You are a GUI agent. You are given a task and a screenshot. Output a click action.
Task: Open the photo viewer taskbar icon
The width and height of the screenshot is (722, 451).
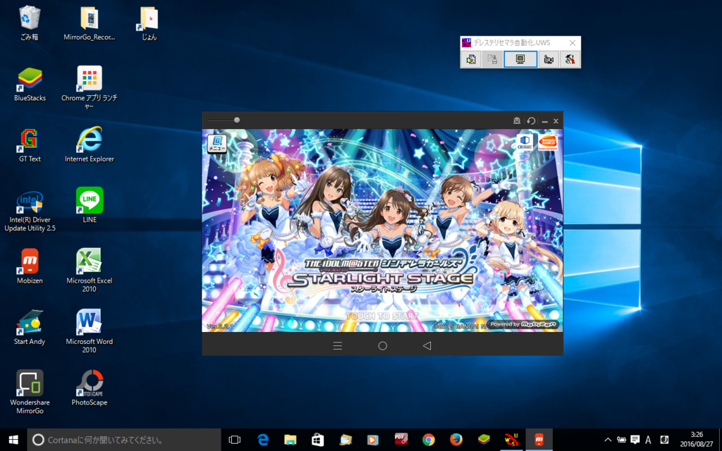pyautogui.click(x=345, y=440)
